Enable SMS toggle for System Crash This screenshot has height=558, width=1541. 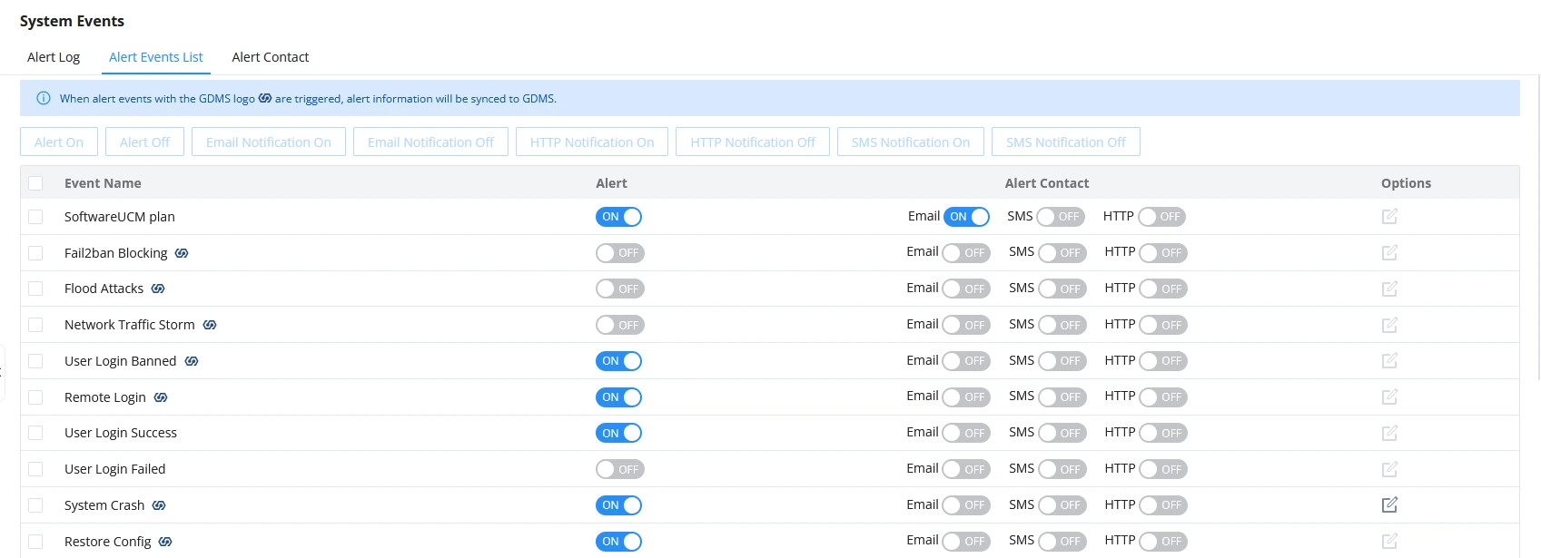1062,505
